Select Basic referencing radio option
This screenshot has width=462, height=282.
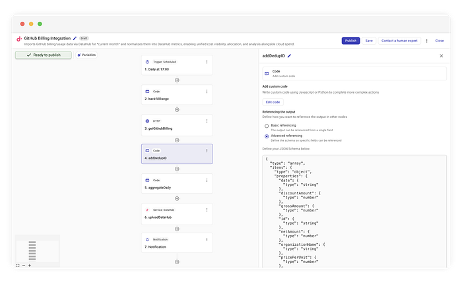[267, 126]
